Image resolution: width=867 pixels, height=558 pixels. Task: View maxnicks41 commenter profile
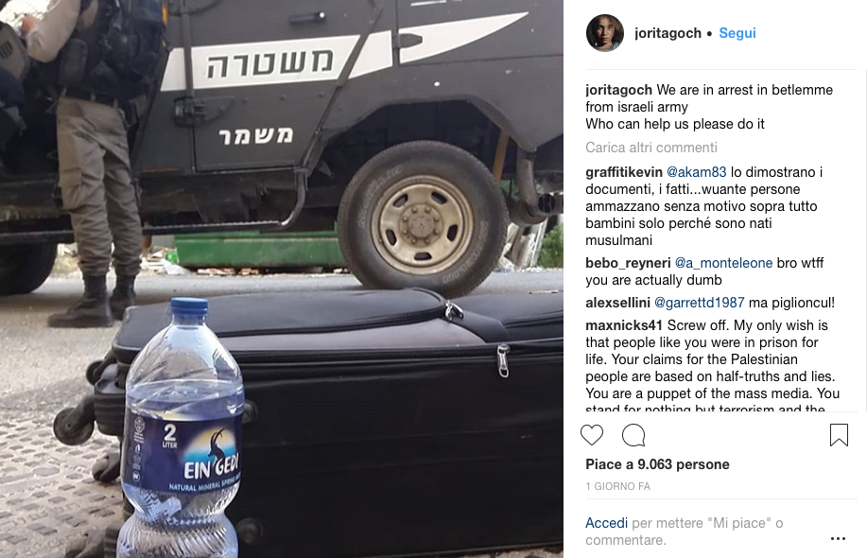click(x=624, y=325)
